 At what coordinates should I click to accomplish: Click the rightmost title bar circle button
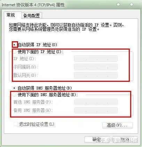pyautogui.click(x=132, y=5)
